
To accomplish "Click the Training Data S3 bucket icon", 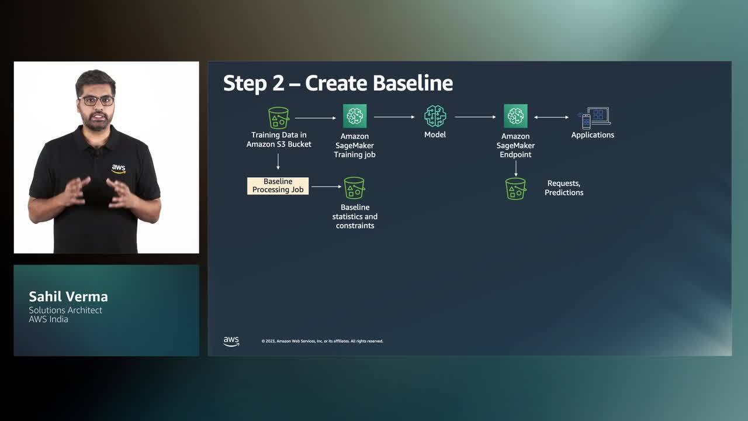I will tap(278, 118).
